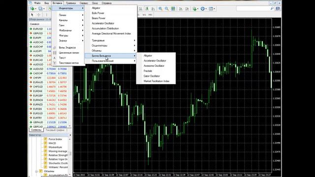Open the Сервис menu

click(x=84, y=3)
